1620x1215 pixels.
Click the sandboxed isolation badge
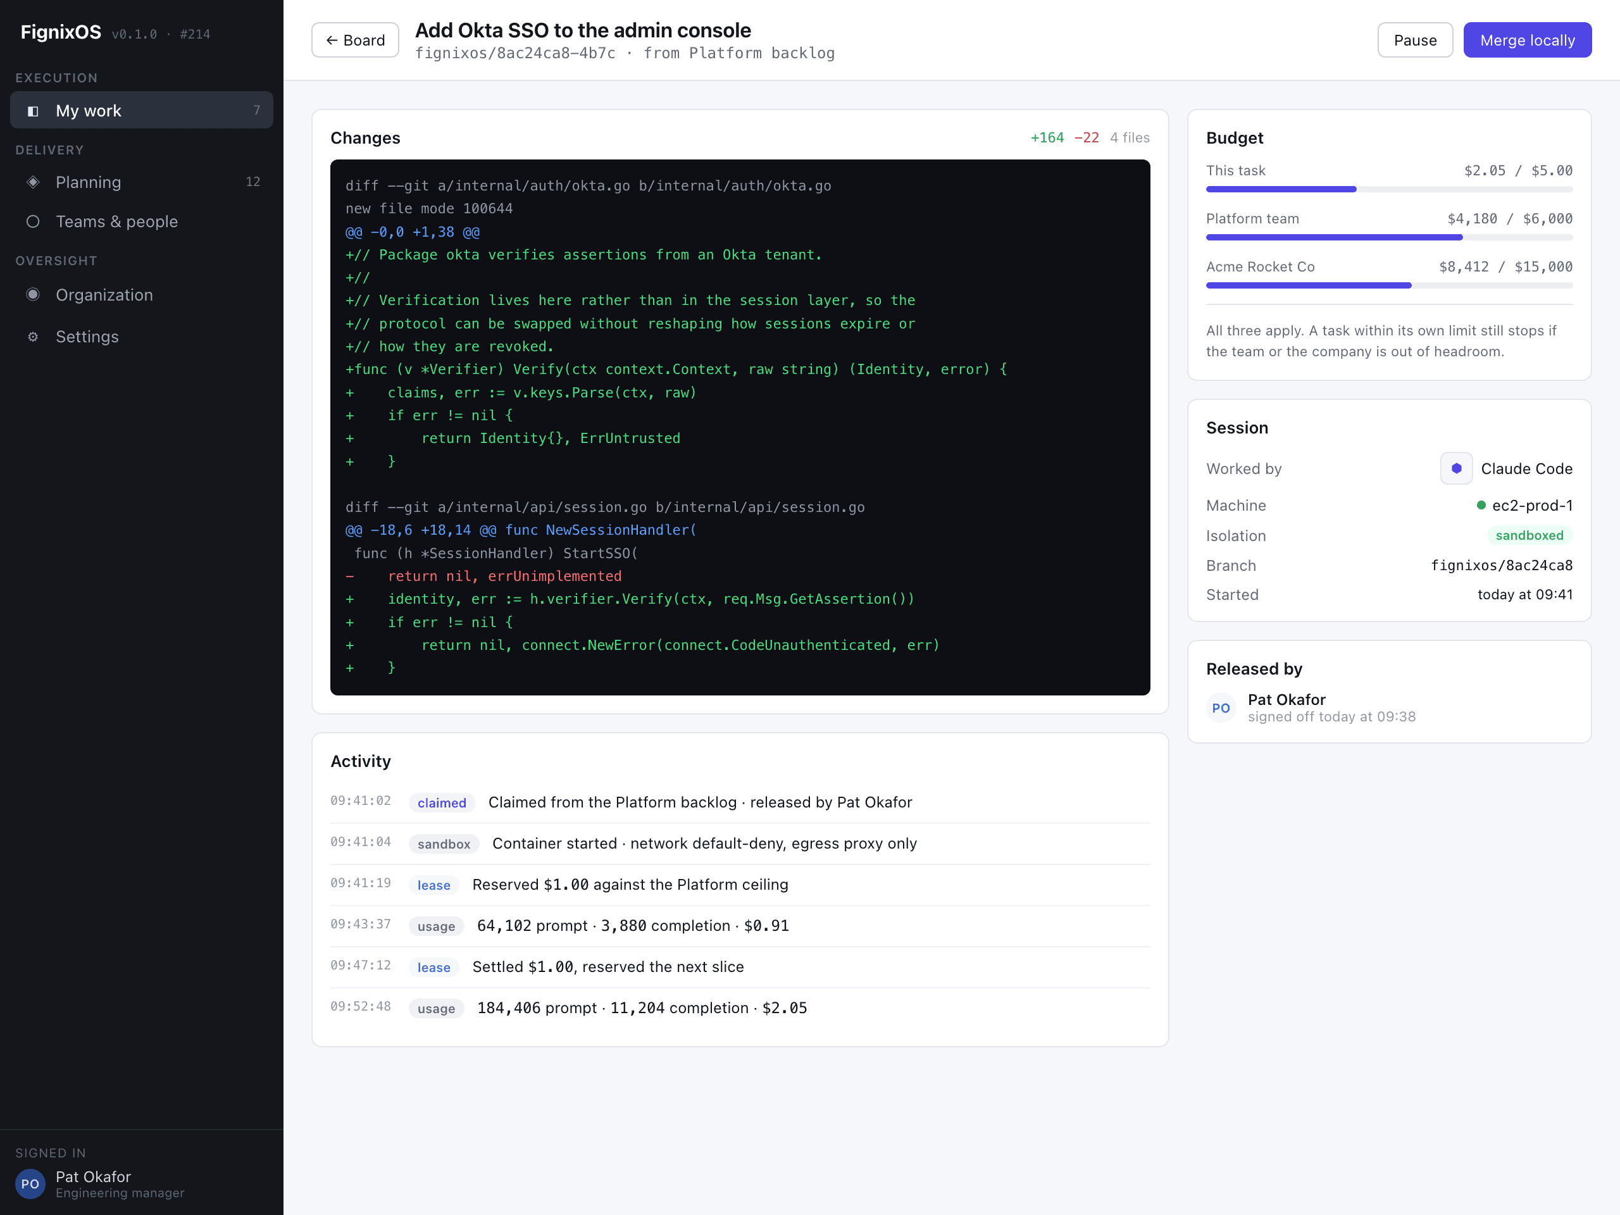pyautogui.click(x=1529, y=535)
